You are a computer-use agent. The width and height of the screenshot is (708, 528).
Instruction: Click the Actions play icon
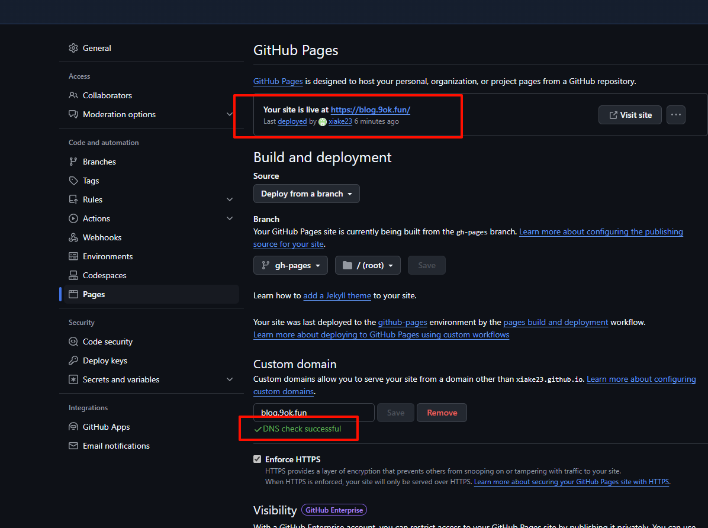[x=73, y=218]
